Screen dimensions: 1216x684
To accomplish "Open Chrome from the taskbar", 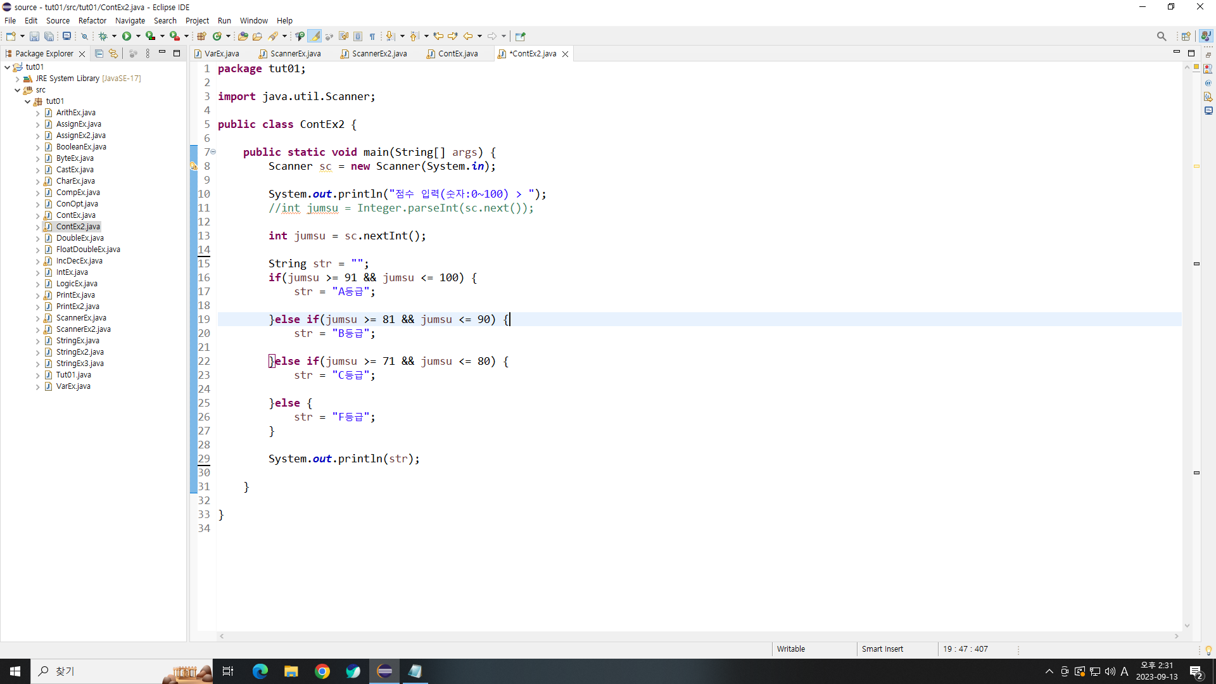I will pyautogui.click(x=322, y=671).
